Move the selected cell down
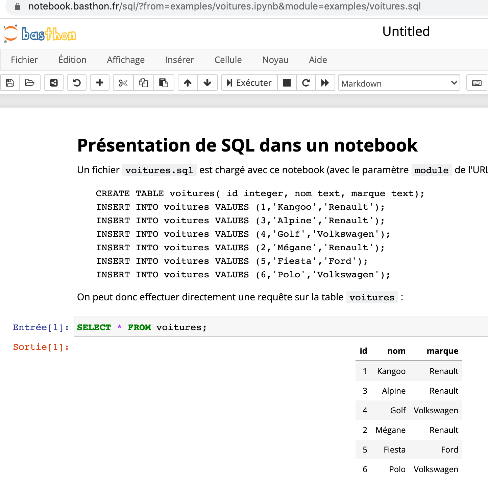This screenshot has width=488, height=483. pos(207,83)
